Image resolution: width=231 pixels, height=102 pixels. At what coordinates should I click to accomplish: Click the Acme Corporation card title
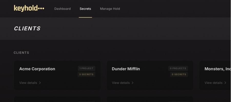coord(37,69)
